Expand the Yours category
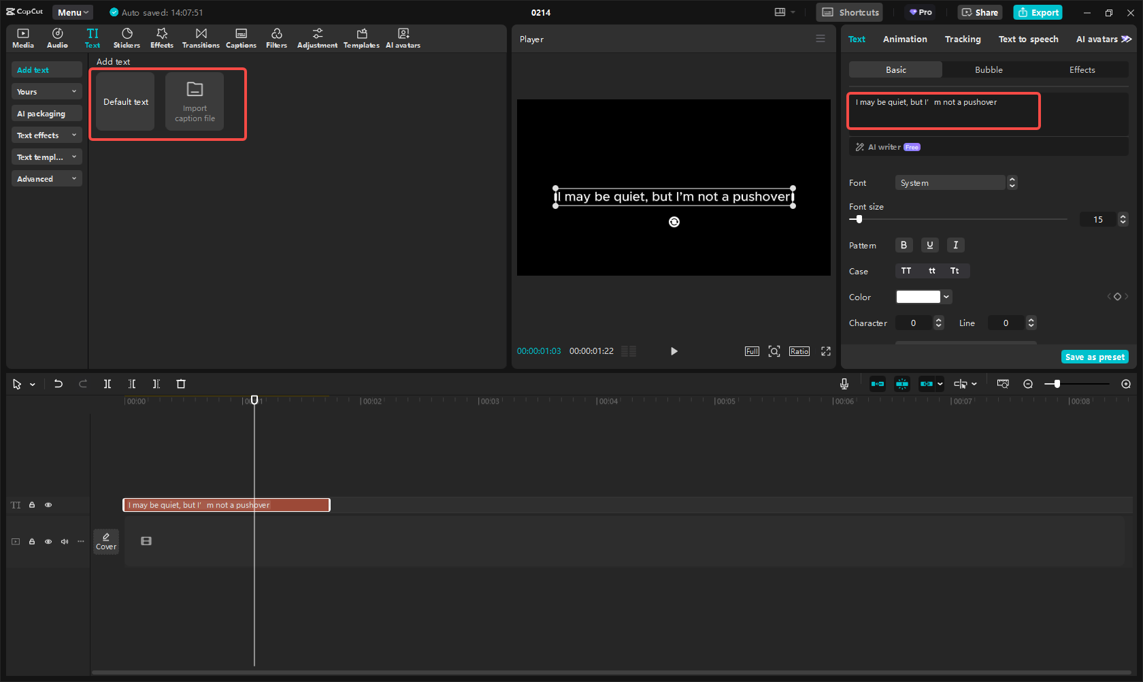Screen dimensions: 1143x682 46,91
